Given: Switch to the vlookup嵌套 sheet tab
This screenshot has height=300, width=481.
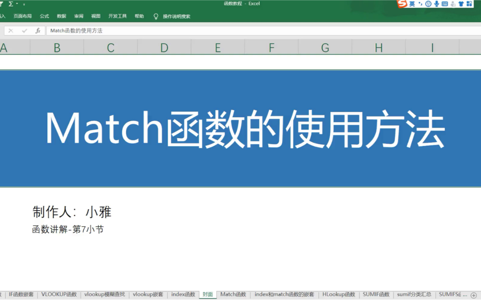Looking at the screenshot, I should pos(148,294).
